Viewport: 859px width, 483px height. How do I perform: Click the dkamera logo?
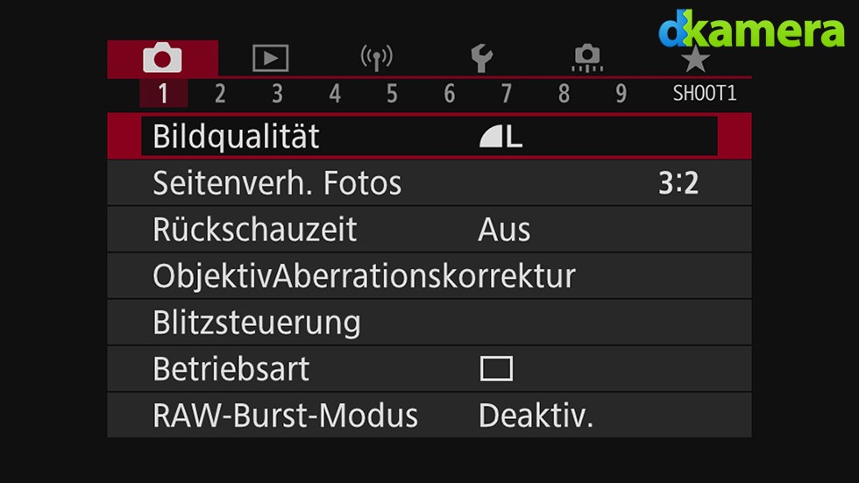pyautogui.click(x=751, y=28)
